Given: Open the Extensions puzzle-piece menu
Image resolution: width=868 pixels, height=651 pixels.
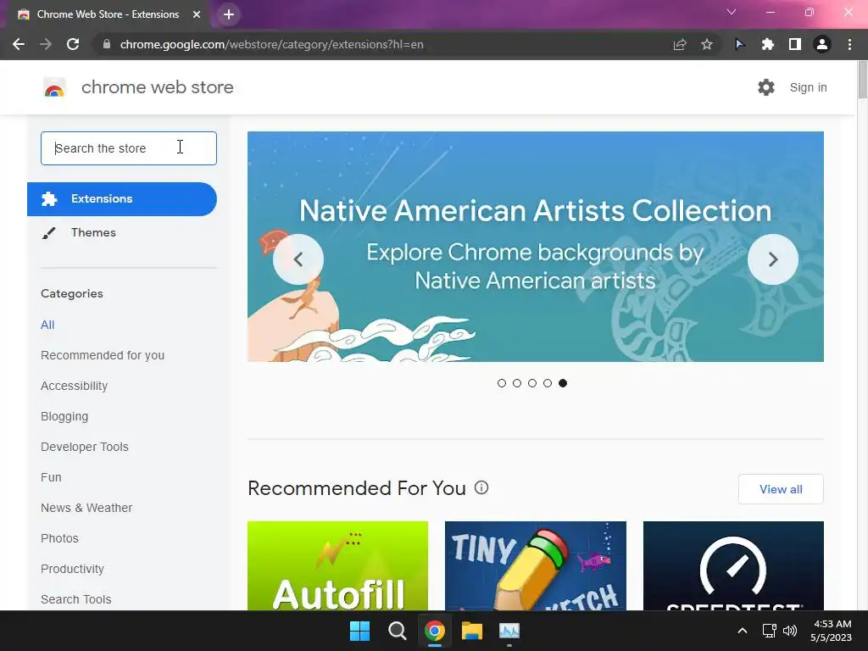Looking at the screenshot, I should [767, 44].
